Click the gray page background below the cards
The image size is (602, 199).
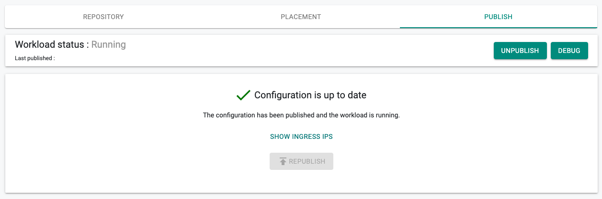pos(301,196)
